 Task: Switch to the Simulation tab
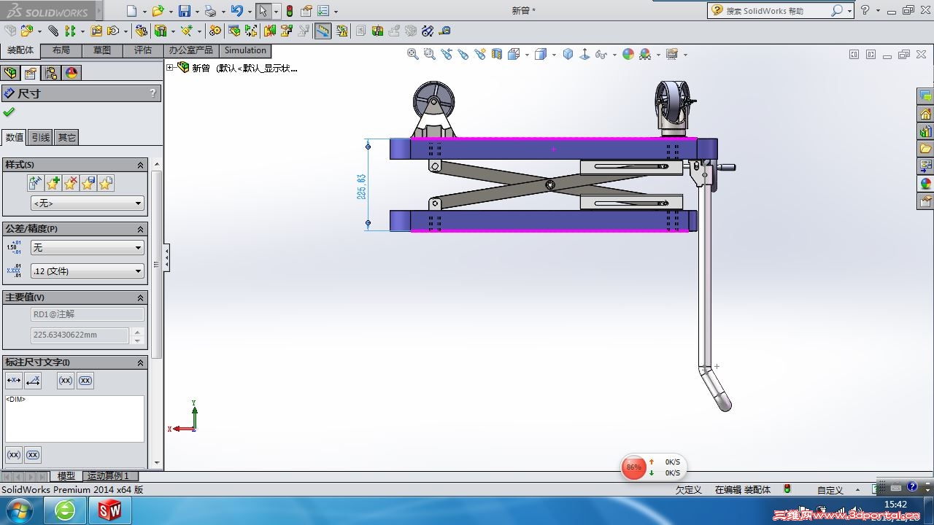[x=245, y=51]
